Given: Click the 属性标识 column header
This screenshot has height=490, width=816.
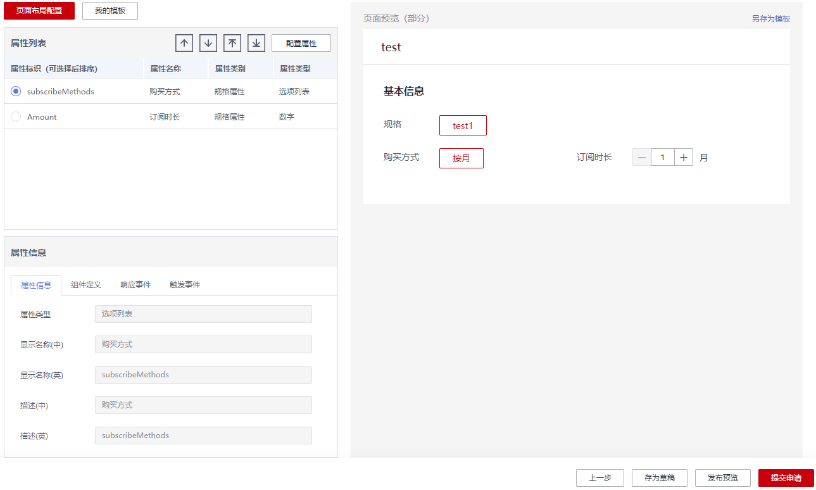Looking at the screenshot, I should pos(74,68).
